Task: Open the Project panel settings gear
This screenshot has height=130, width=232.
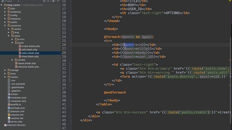Action: (x=53, y=1)
